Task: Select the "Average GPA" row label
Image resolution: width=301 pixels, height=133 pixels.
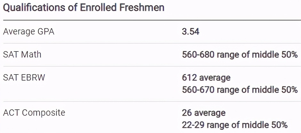Action: [28, 32]
